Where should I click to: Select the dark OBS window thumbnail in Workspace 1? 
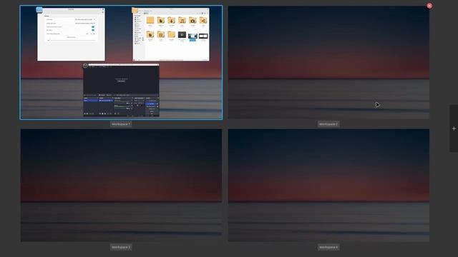click(121, 90)
